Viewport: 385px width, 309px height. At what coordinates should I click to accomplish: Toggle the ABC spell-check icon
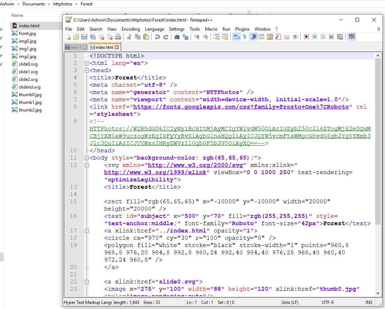click(x=352, y=37)
